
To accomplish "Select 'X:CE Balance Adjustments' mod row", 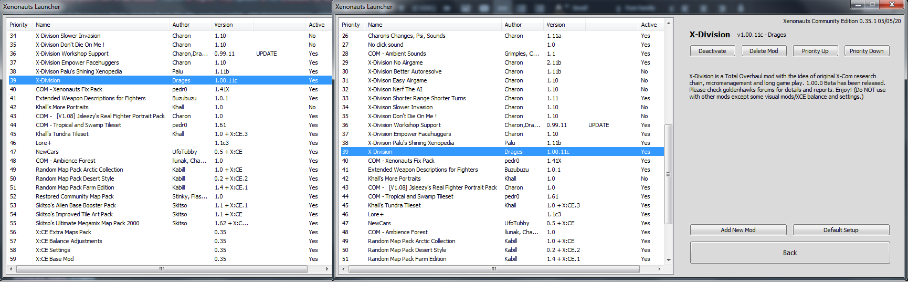I will pos(170,241).
